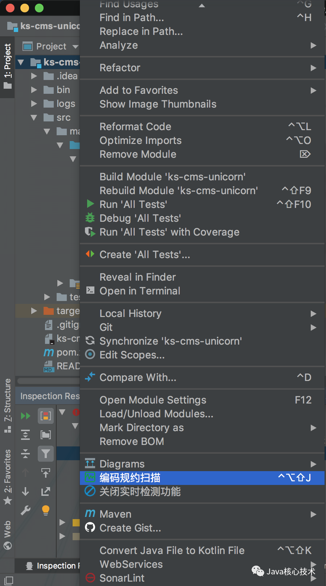Click Run 'All Tests' menu entry
Screen dimensions: 326x586
[x=133, y=204]
